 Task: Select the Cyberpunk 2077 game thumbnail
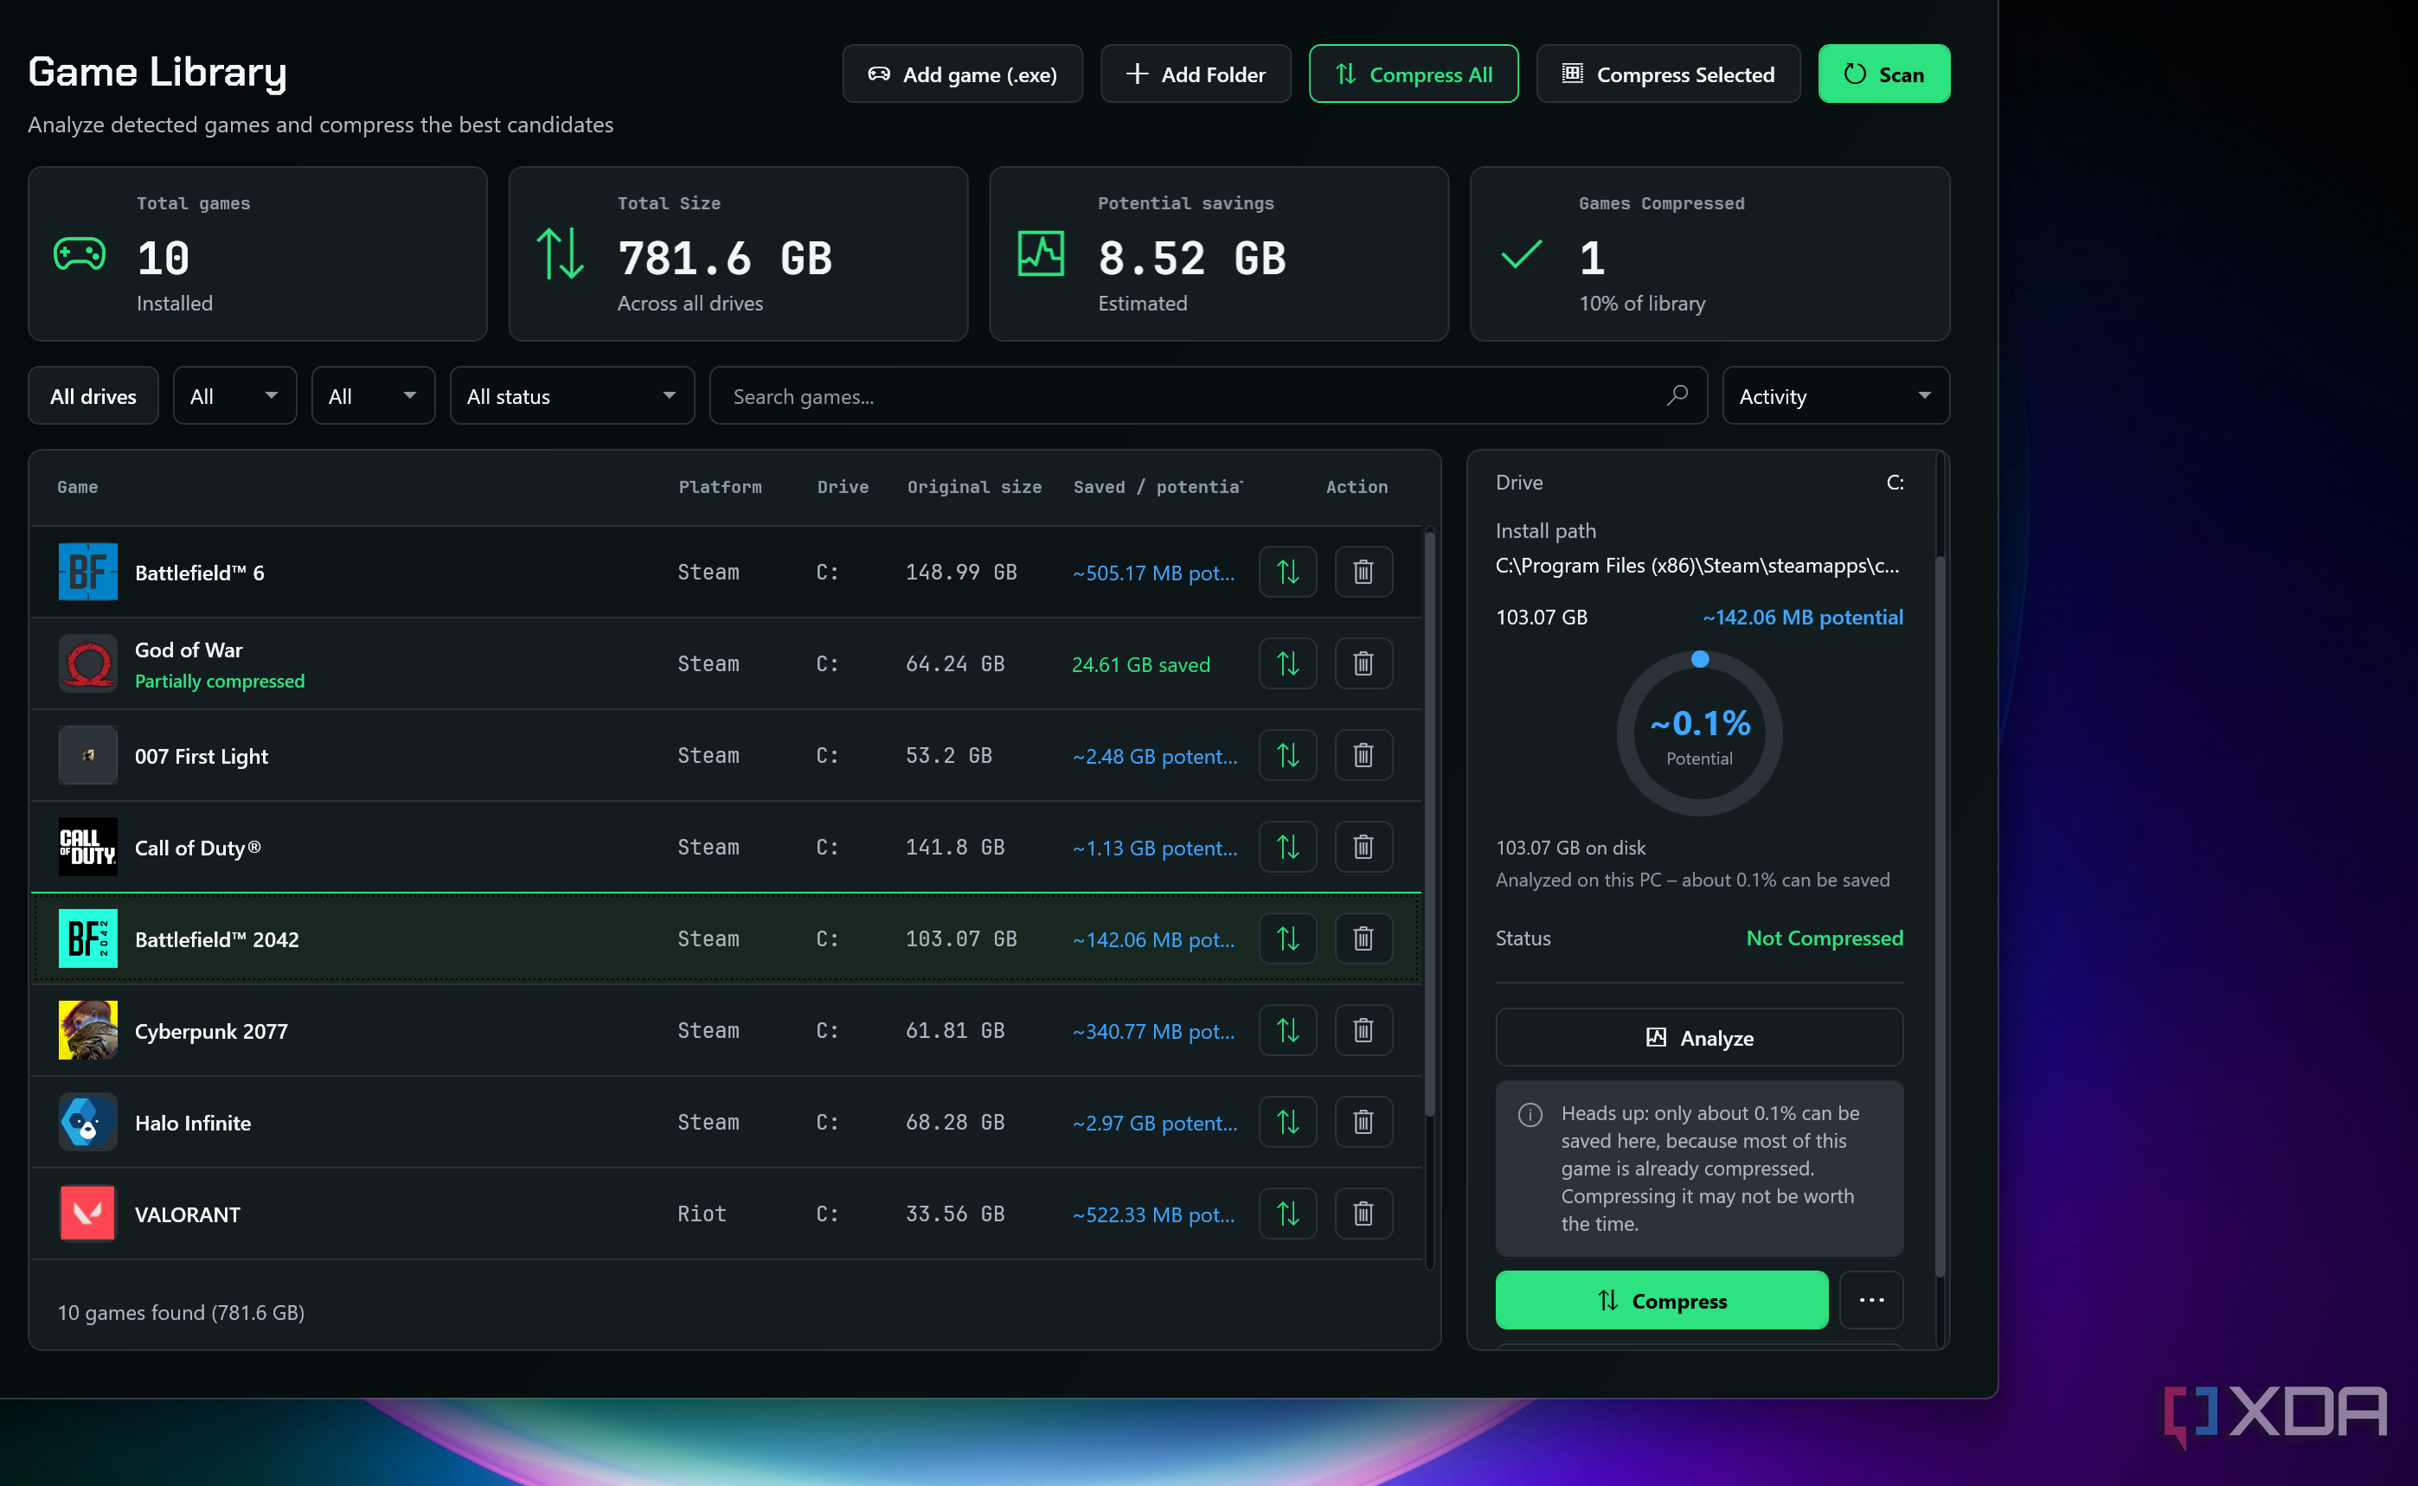pos(87,1030)
